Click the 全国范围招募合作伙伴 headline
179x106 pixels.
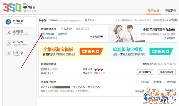[x=159, y=30]
